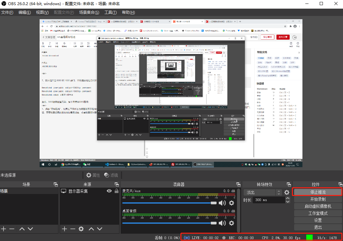343x241 pixels.
Task: Toggle visibility of 显示器采集 source
Action: [x=109, y=191]
